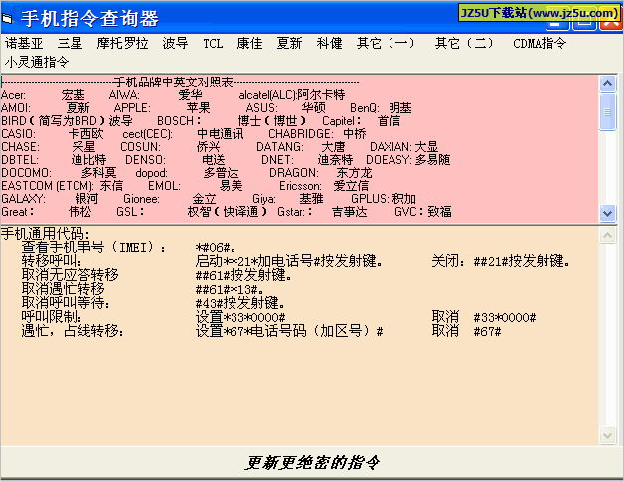The width and height of the screenshot is (624, 481).
Task: Click the alcatel(ALC) entry
Action: coord(292,95)
